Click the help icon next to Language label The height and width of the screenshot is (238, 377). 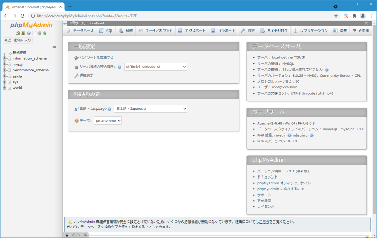point(110,109)
